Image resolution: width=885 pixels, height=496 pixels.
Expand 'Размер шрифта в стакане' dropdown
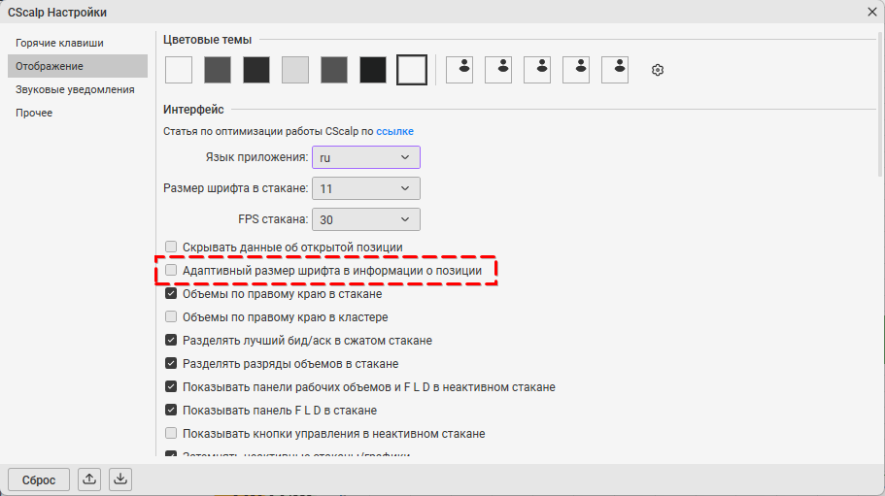tap(365, 188)
